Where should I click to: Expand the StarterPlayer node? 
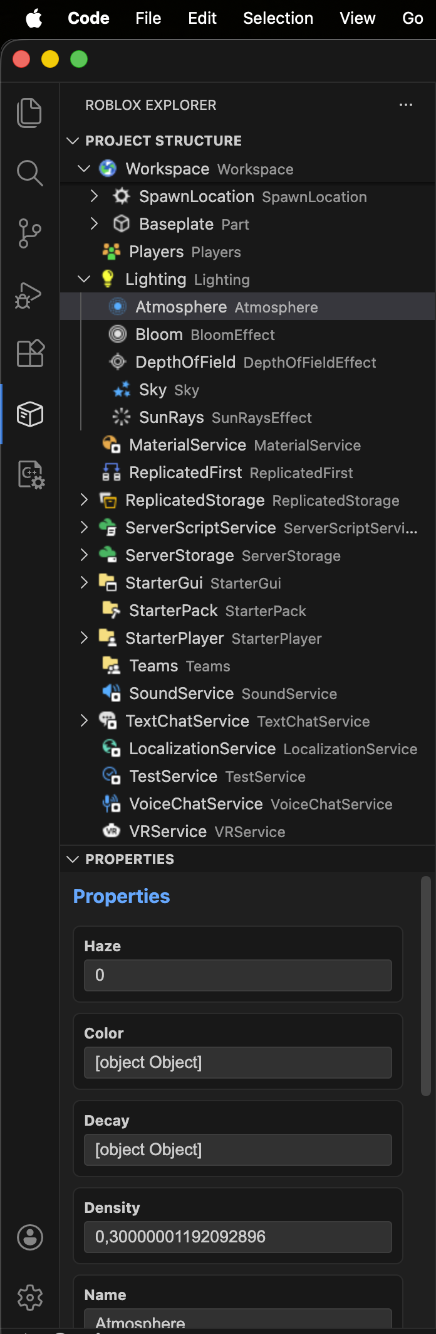pos(84,638)
